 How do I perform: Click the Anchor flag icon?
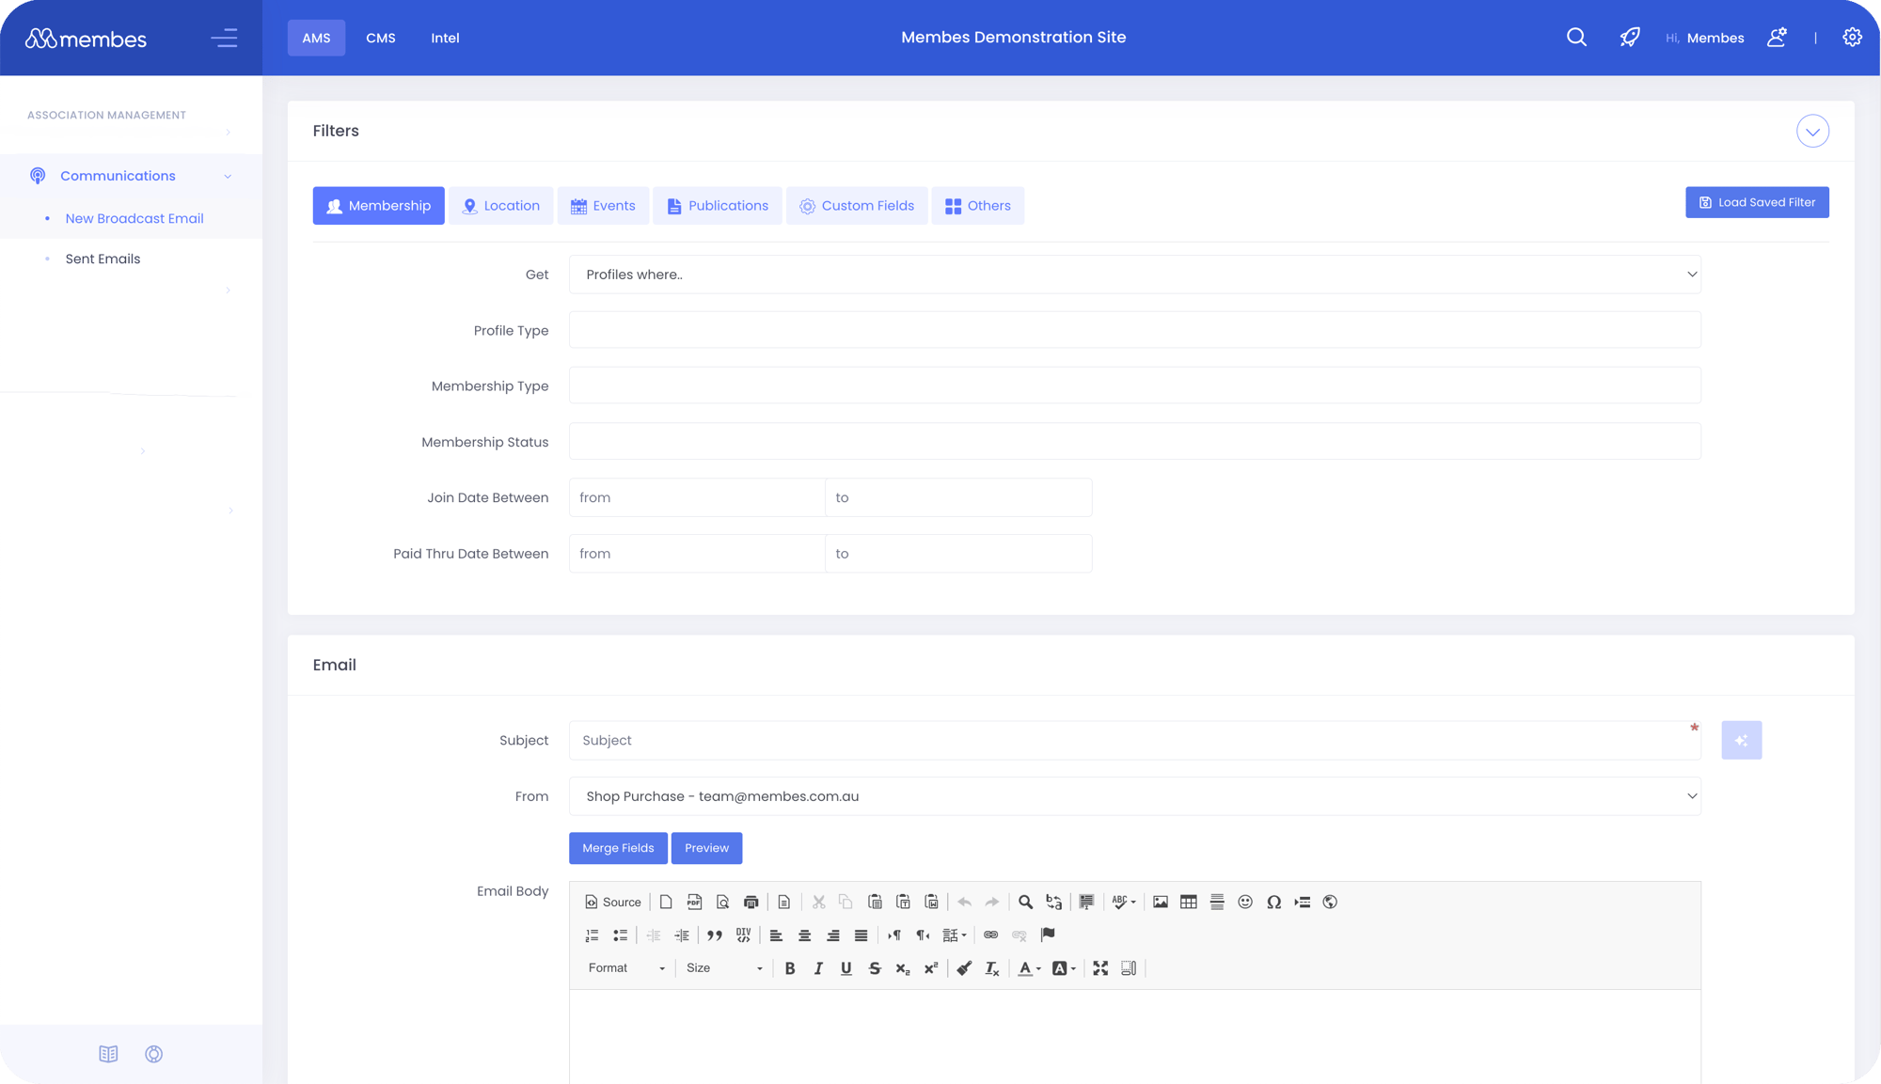click(x=1048, y=935)
